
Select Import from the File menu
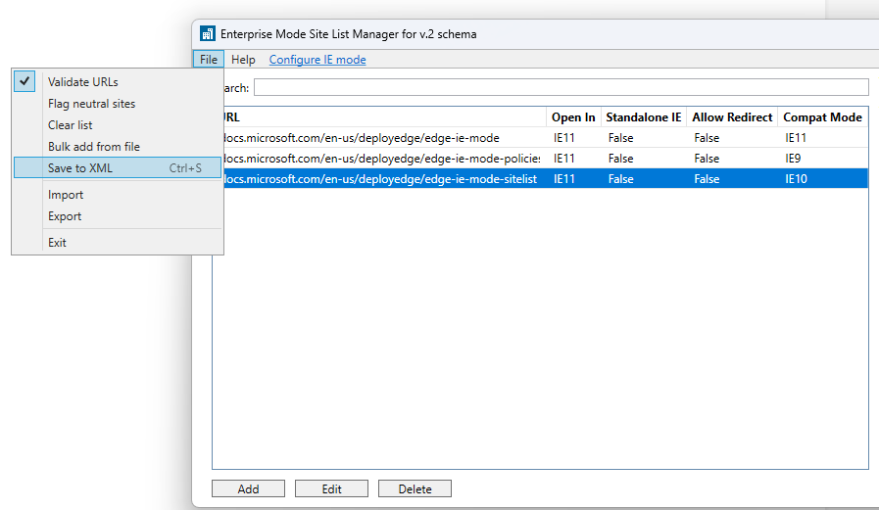[x=118, y=195]
